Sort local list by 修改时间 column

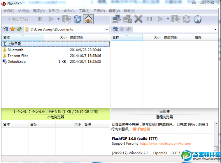(89, 37)
